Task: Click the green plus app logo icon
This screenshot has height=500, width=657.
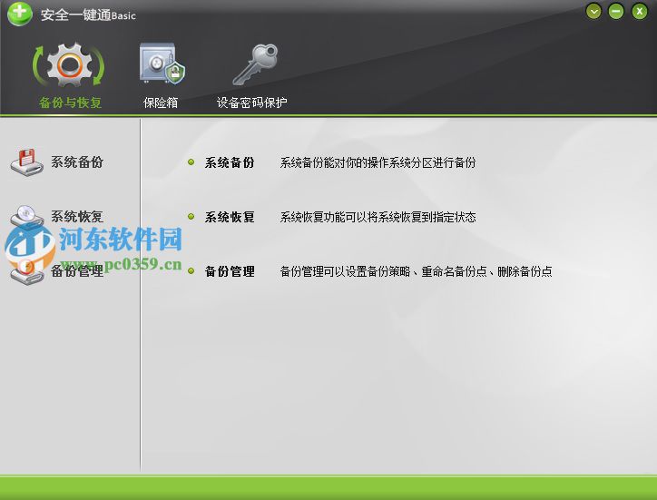Action: (x=19, y=13)
